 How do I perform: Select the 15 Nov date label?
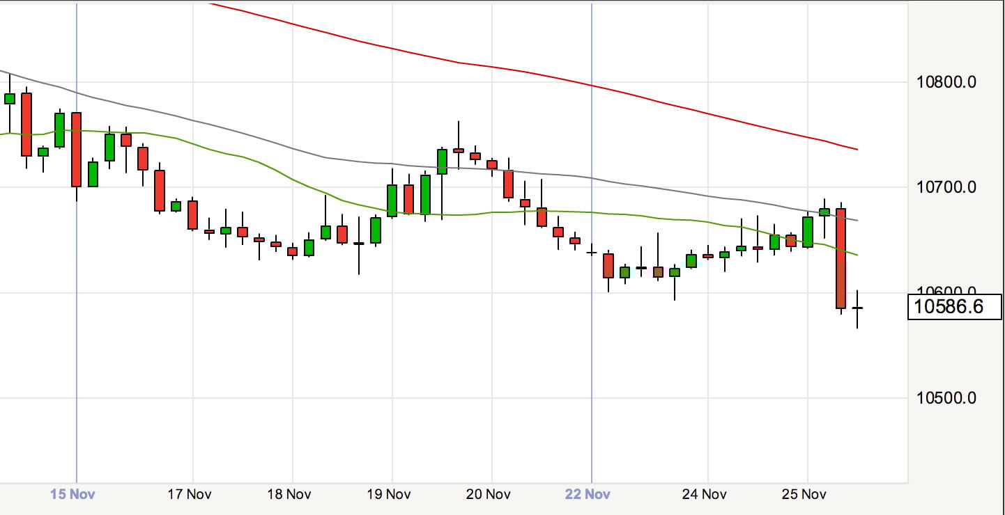[x=73, y=495]
